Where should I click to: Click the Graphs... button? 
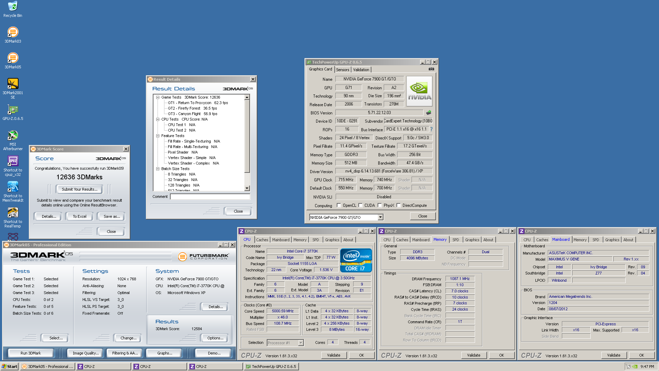[165, 353]
